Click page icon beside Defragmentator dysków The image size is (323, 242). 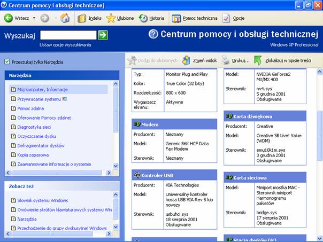click(13, 145)
